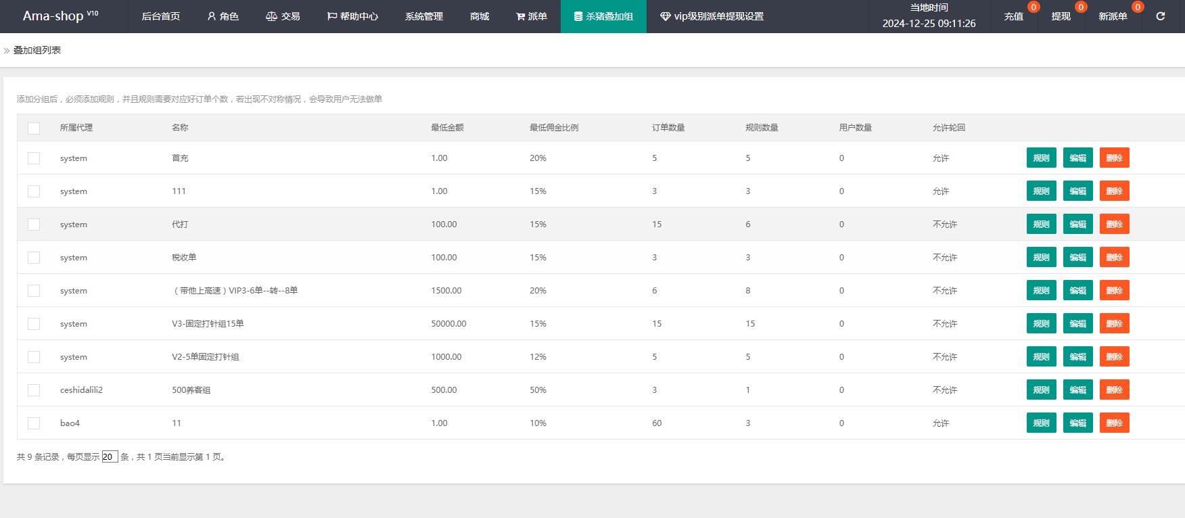Screen dimensions: 1185x518
Task: Open 帮助中心 menu with flag icon
Action: 352,16
